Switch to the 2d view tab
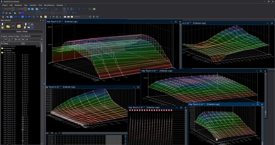275x145 pixels. click(x=52, y=133)
